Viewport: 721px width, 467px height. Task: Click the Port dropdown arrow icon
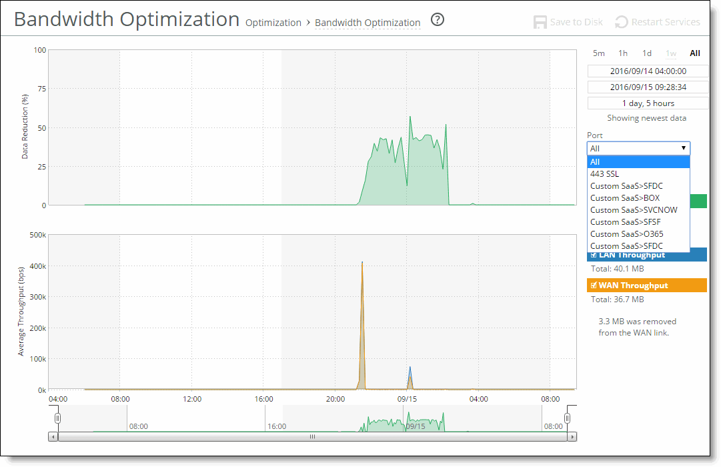pos(684,147)
